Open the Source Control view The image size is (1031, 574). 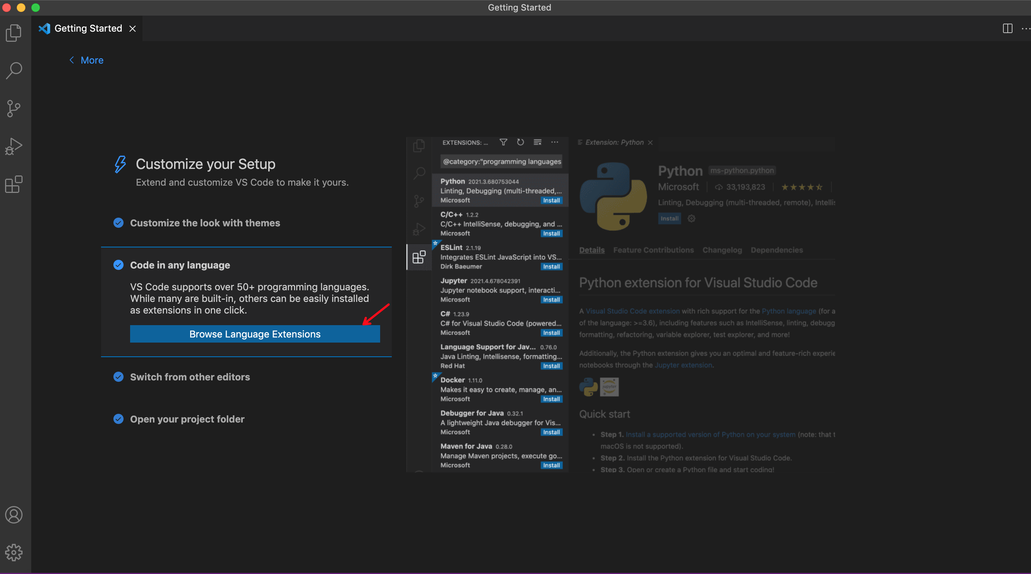(x=14, y=108)
